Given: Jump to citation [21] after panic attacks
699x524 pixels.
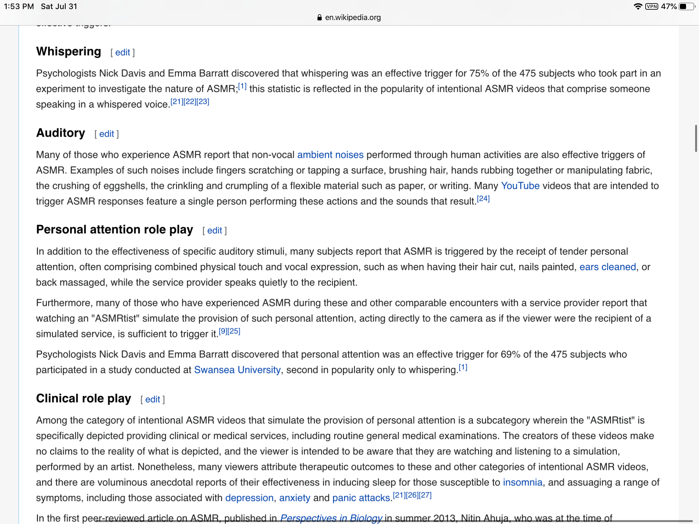Looking at the screenshot, I should pyautogui.click(x=399, y=496).
